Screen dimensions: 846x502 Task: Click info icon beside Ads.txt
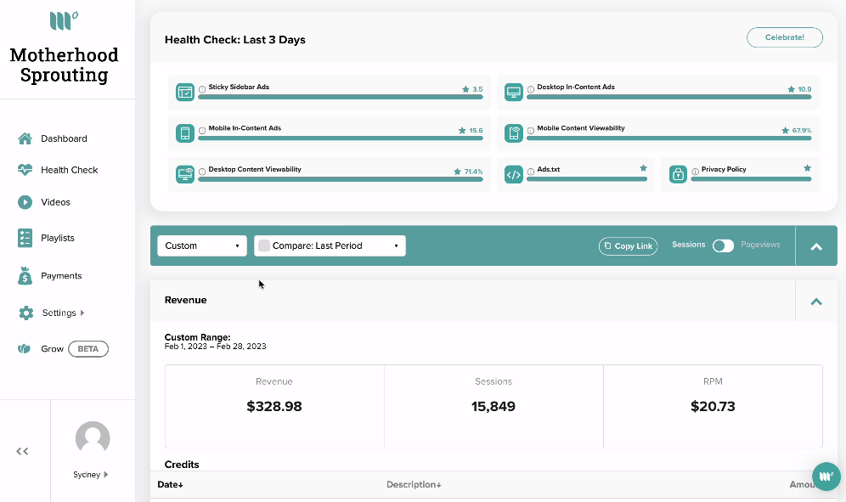[531, 171]
